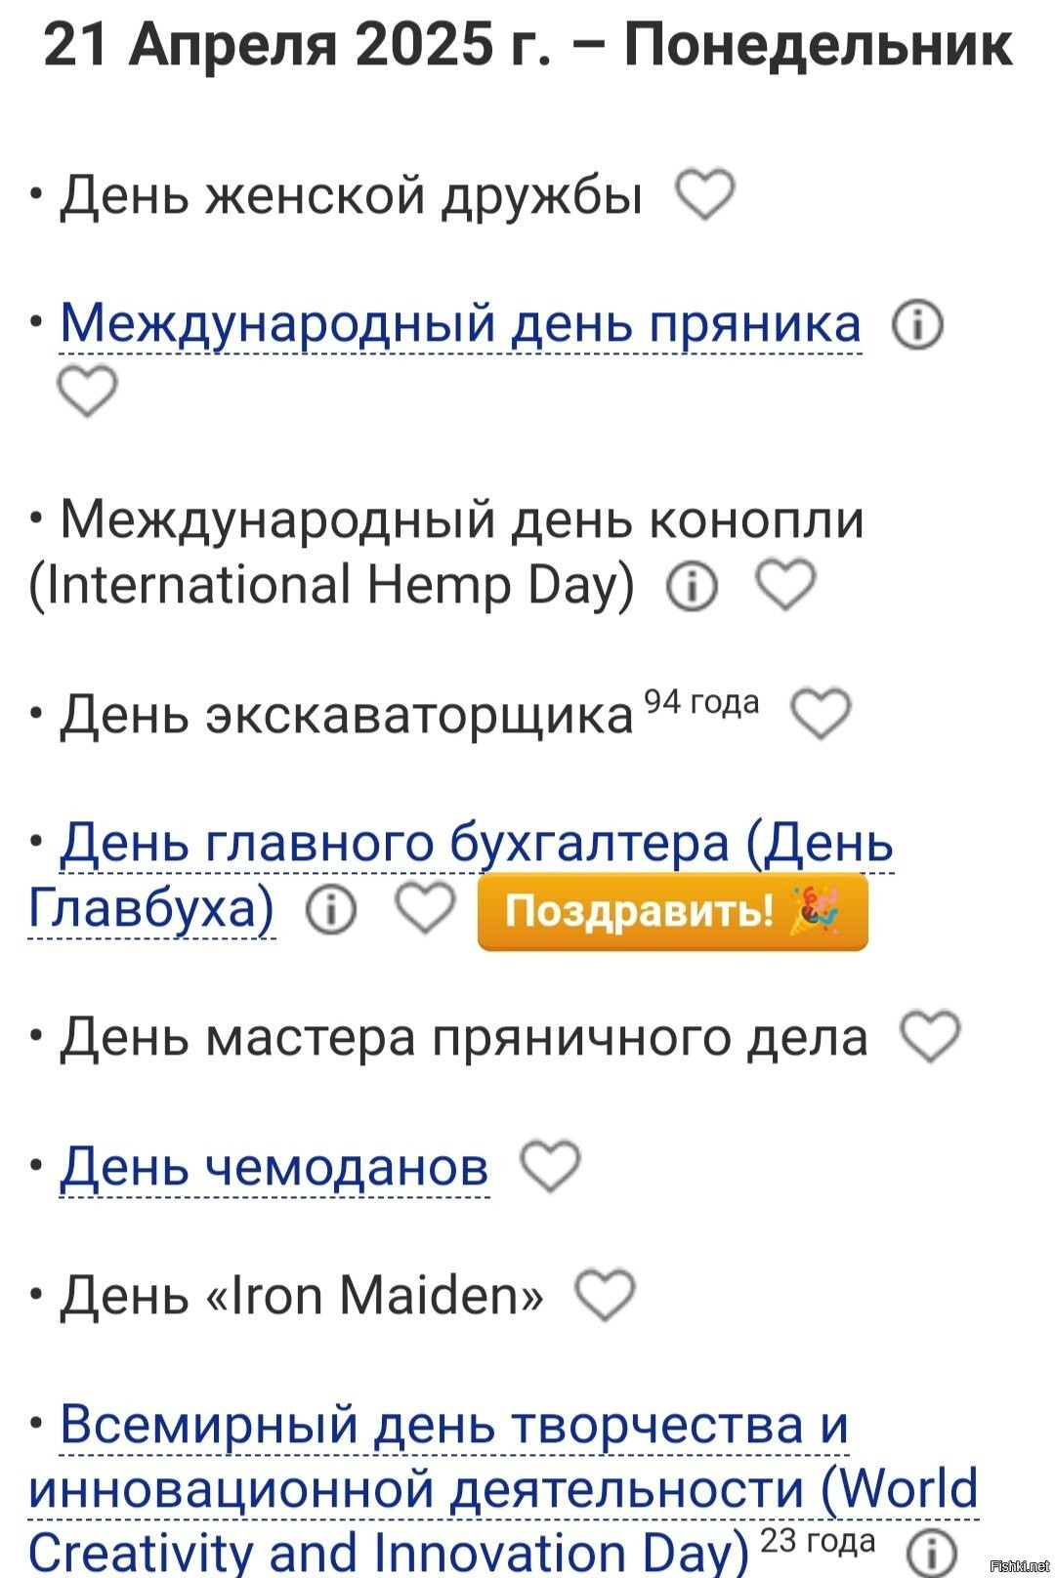
Task: Tap heart next to День «Iron Maiden»
Action: (x=605, y=1295)
